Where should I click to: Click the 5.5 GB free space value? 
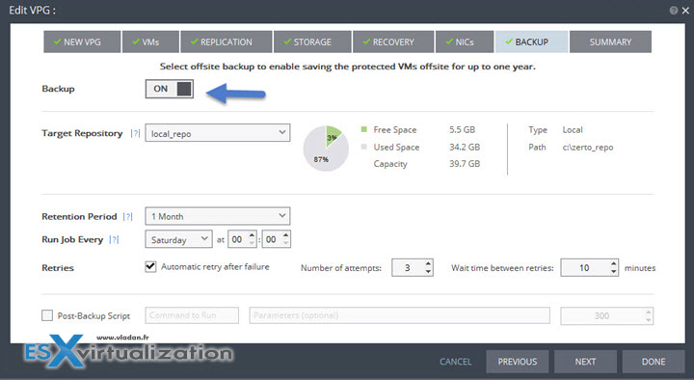point(462,130)
